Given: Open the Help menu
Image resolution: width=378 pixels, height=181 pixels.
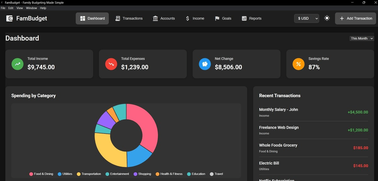Looking at the screenshot, I should pos(43,8).
